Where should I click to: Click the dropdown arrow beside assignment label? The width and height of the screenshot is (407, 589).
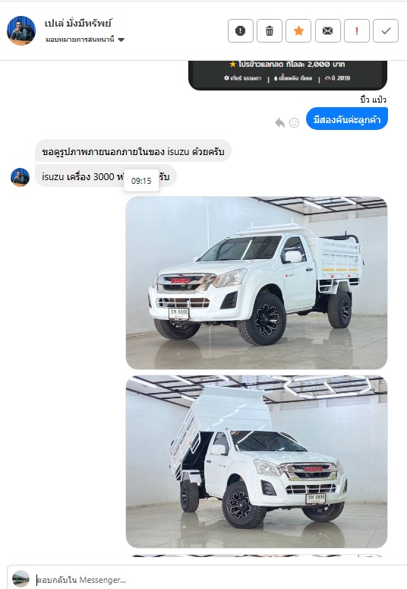(121, 40)
